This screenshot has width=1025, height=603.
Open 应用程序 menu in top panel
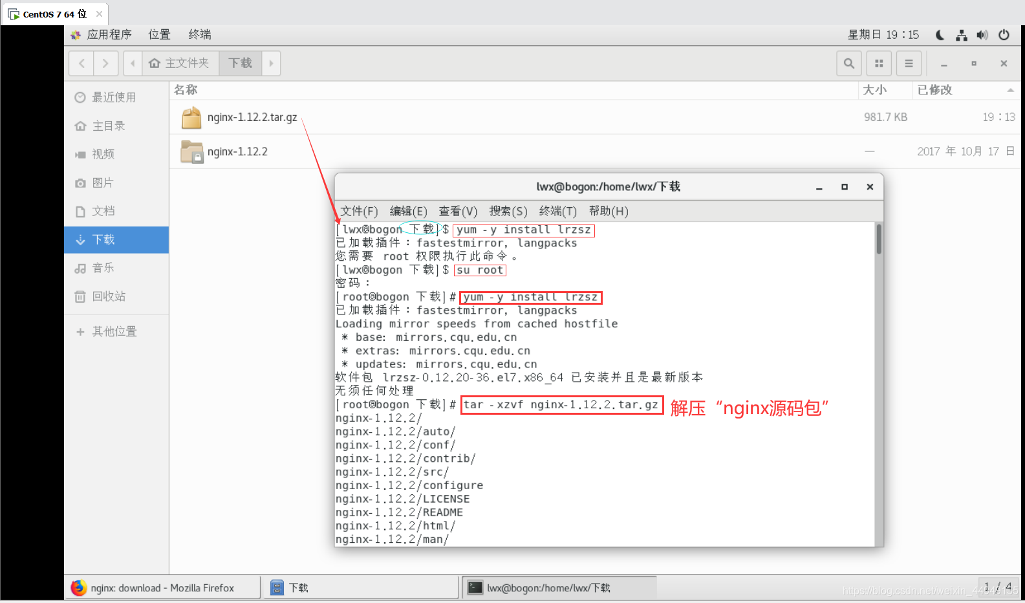(x=109, y=34)
